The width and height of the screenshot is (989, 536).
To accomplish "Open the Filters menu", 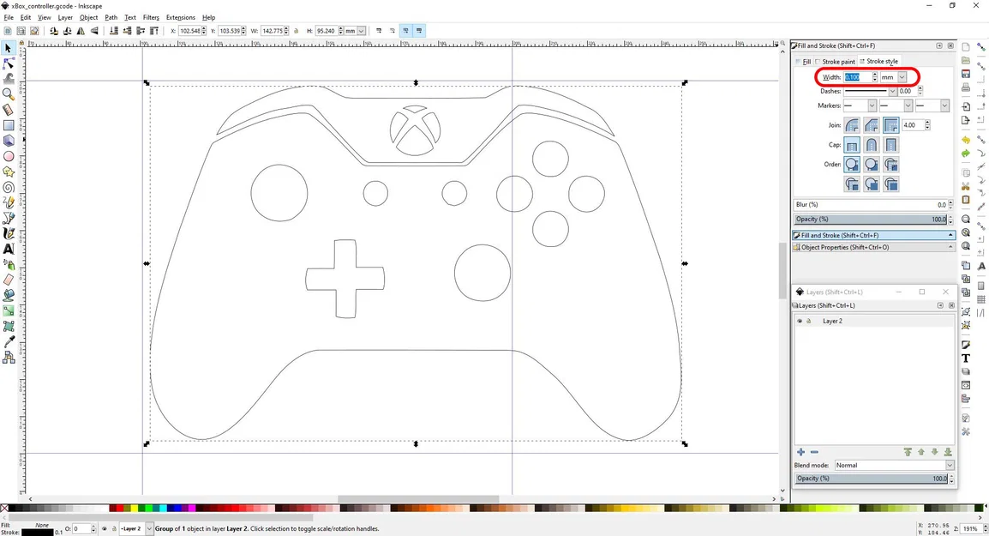I will point(151,18).
